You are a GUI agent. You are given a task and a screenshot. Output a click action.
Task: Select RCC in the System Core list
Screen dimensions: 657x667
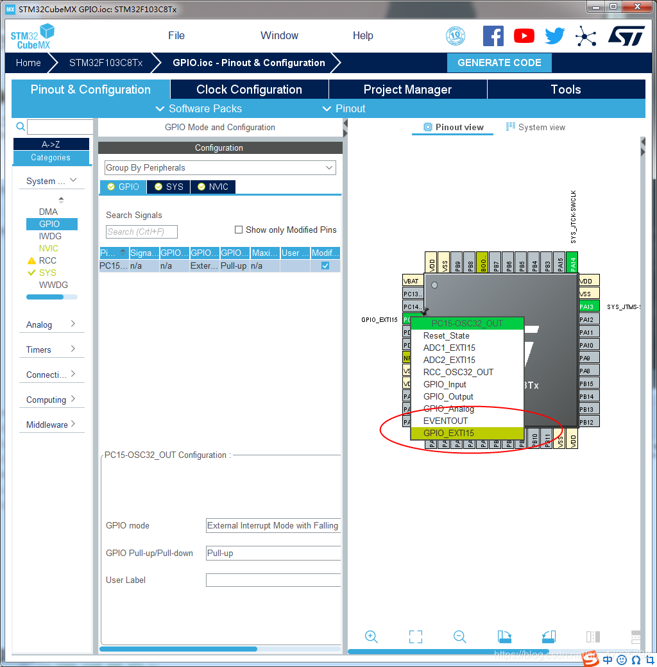(47, 260)
